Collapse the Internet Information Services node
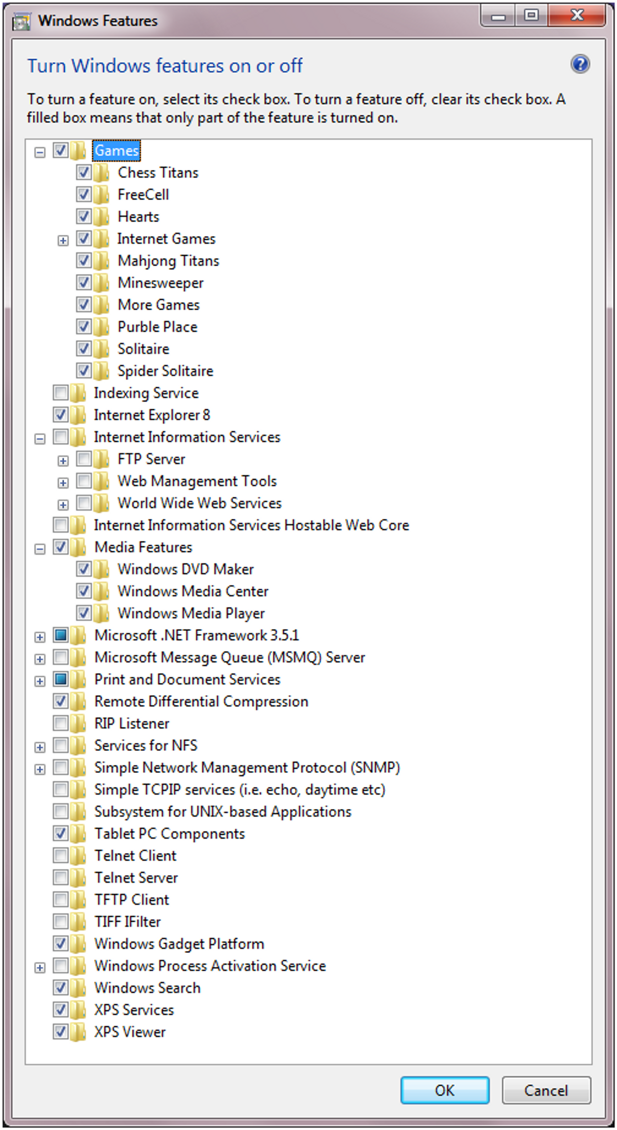The image size is (617, 1130). point(40,439)
